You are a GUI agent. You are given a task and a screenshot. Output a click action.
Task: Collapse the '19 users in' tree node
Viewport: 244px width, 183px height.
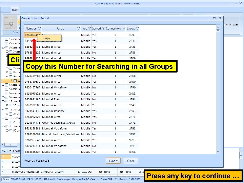tap(3, 118)
